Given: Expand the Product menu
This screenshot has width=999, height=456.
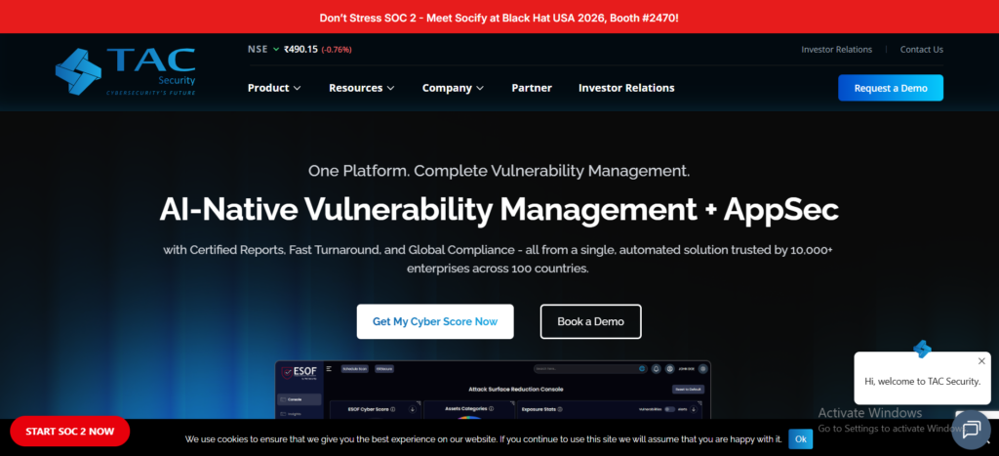Looking at the screenshot, I should coord(274,88).
